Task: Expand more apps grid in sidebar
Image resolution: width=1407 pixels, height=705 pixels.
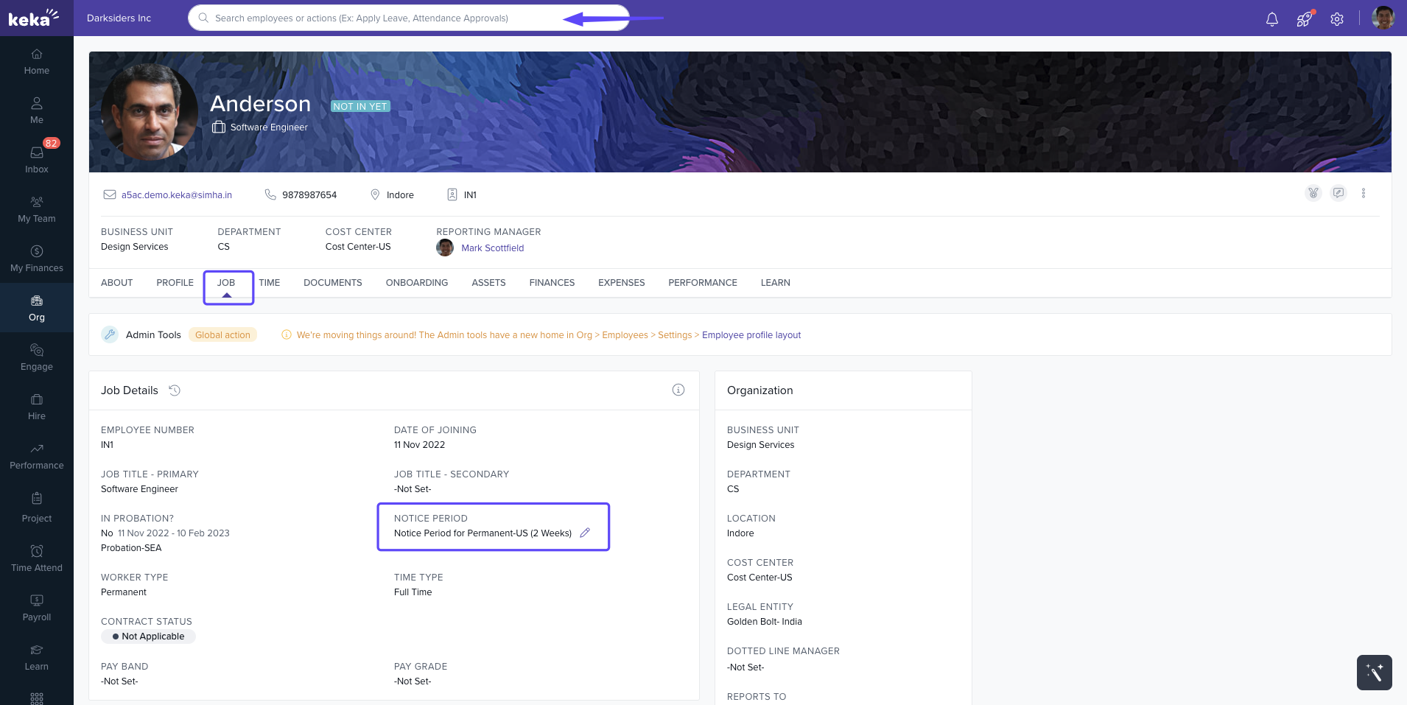Action: pyautogui.click(x=37, y=697)
